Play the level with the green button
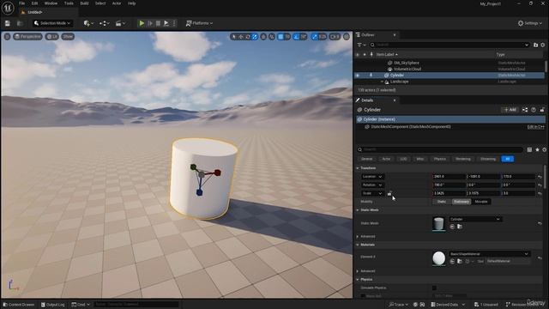Viewport: 549px width, 309px height. point(142,23)
